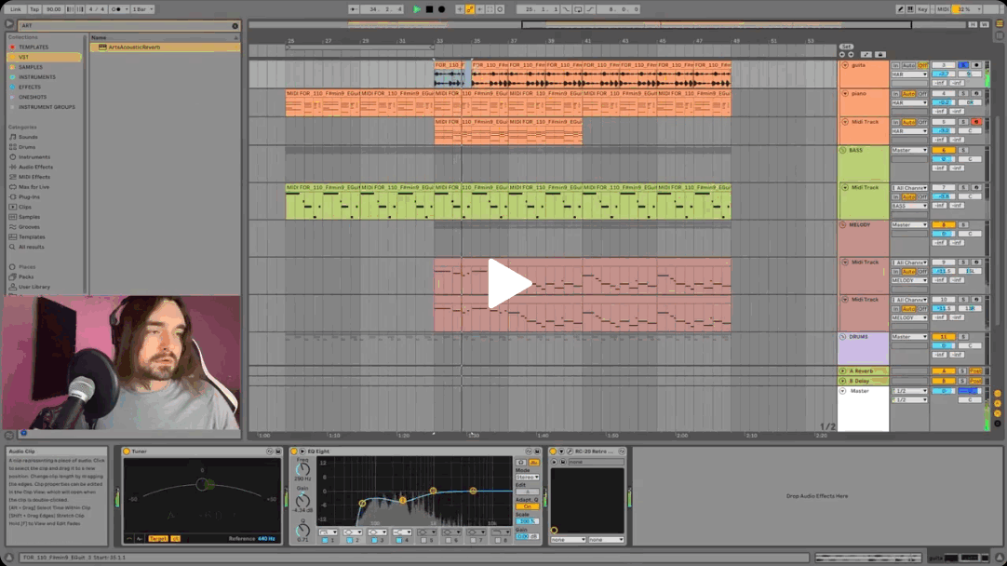
Task: Toggle the arrangement Loop switch
Action: pos(578,9)
